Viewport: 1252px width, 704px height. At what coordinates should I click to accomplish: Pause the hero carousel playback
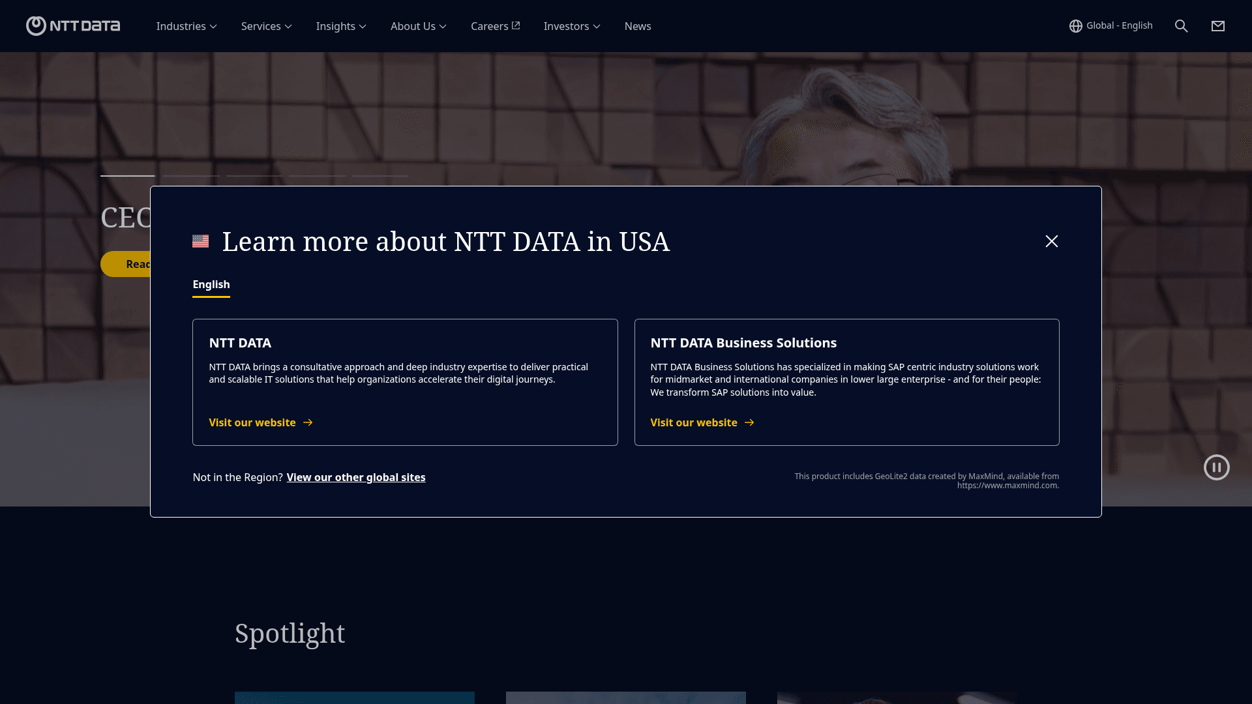[x=1217, y=467]
